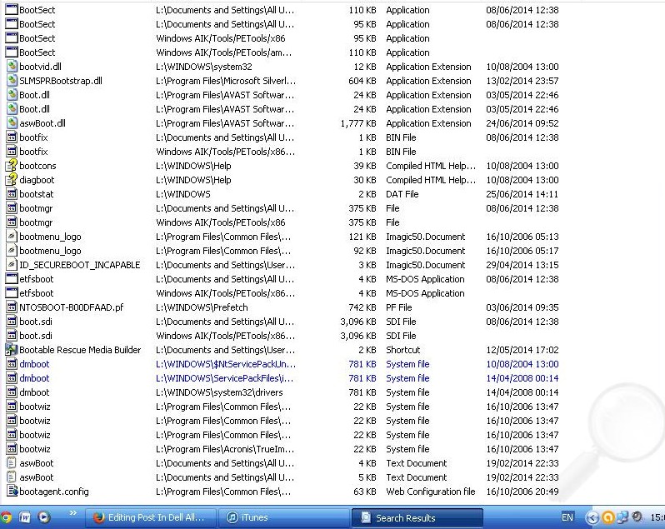Select etfsboot dated 08/06/2014 12:38
This screenshot has height=529, width=665.
pyautogui.click(x=37, y=279)
